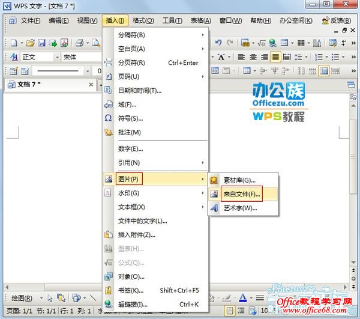Click the align left icon
The image size is (360, 319).
pyautogui.click(x=241, y=56)
